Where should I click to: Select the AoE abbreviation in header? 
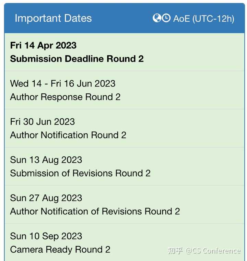(181, 19)
